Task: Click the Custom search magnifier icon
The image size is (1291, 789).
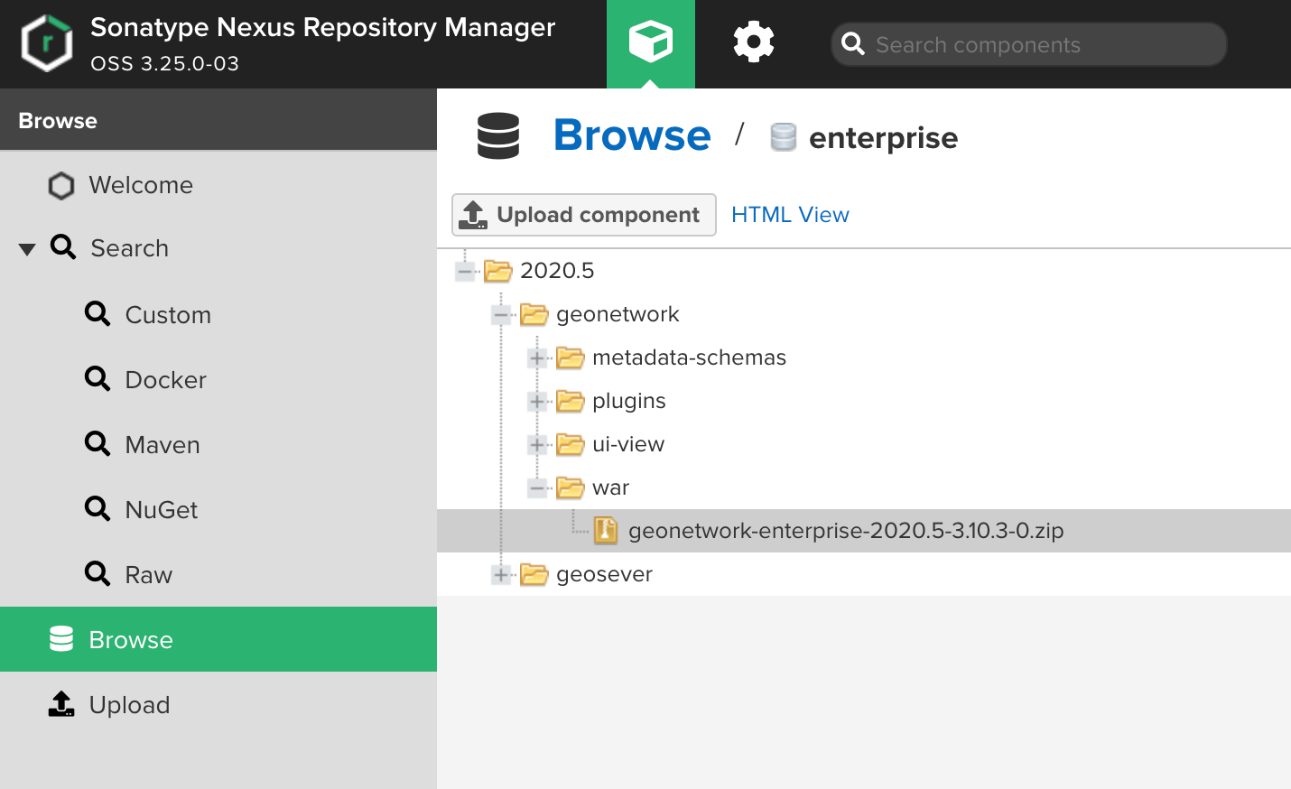Action: (x=98, y=314)
